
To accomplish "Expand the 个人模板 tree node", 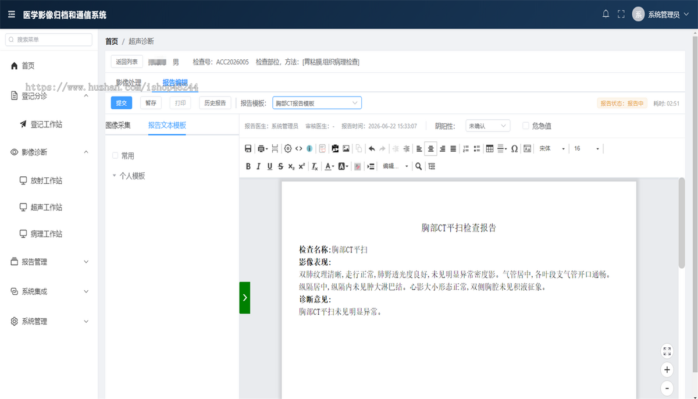I will coord(115,176).
